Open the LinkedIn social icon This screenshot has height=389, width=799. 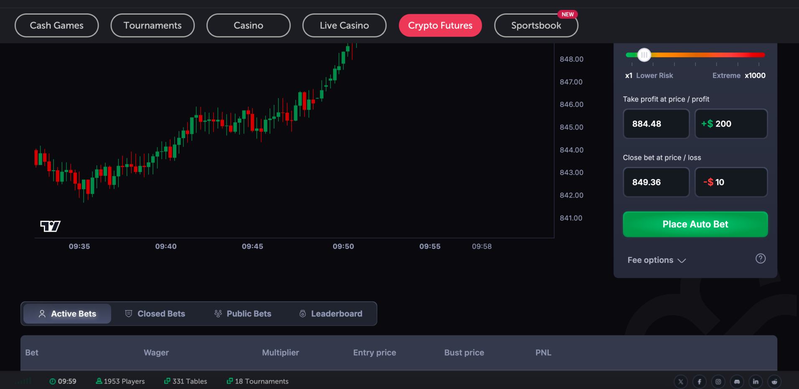click(x=755, y=381)
